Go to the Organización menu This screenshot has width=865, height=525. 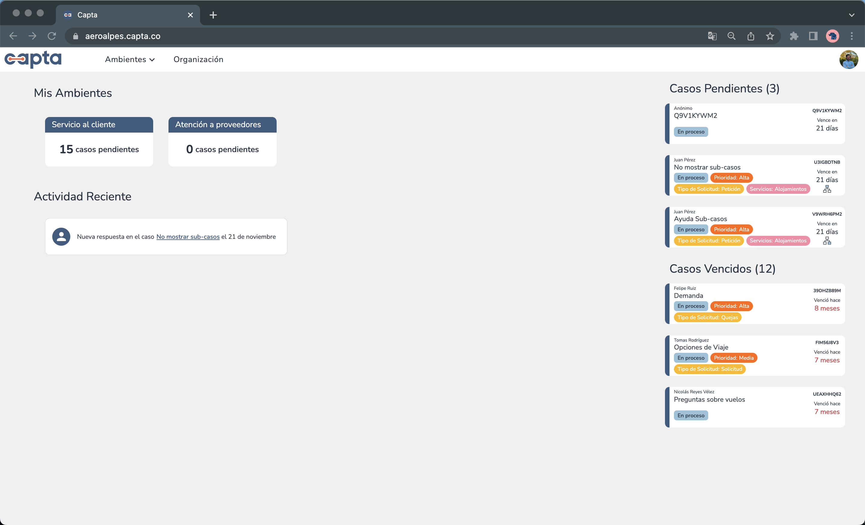198,60
